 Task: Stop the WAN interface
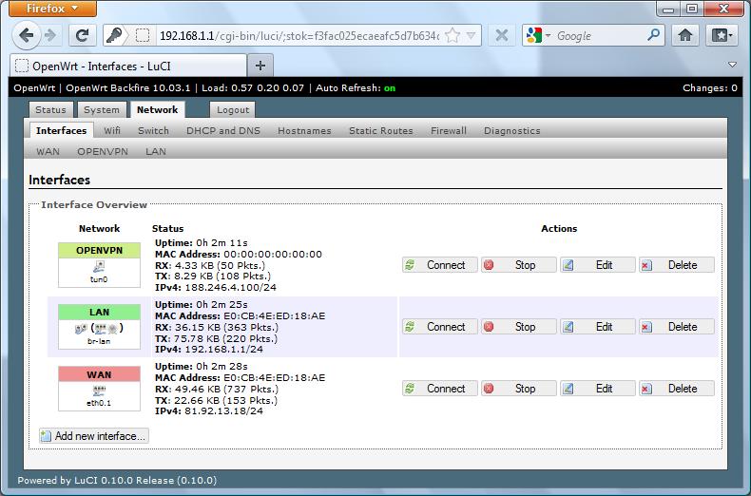tap(519, 389)
